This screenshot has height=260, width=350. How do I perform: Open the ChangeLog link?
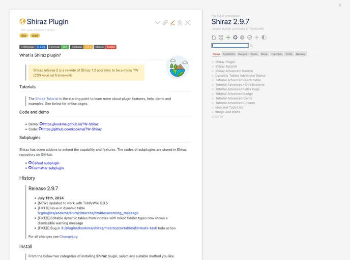(x=69, y=237)
